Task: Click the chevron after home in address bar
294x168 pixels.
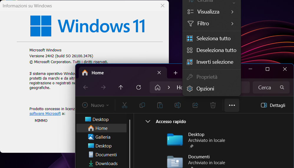Action: 169,87
